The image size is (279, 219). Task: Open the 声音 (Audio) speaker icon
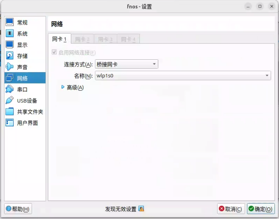tap(9, 67)
